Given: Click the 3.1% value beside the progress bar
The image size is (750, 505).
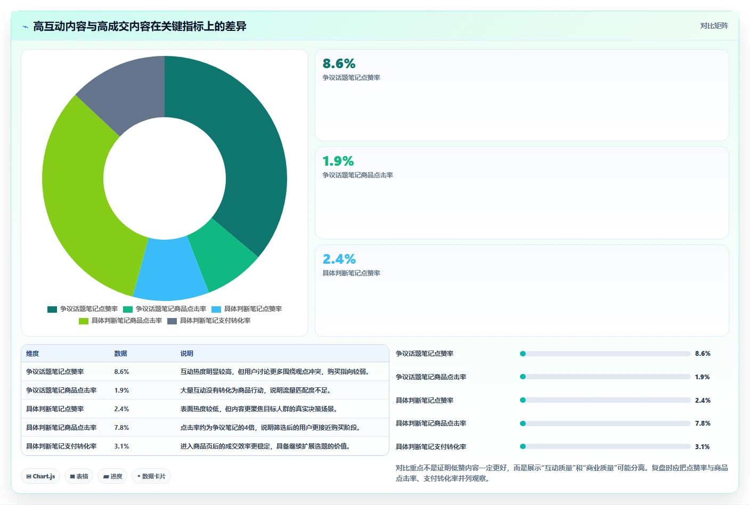Looking at the screenshot, I should (x=703, y=447).
